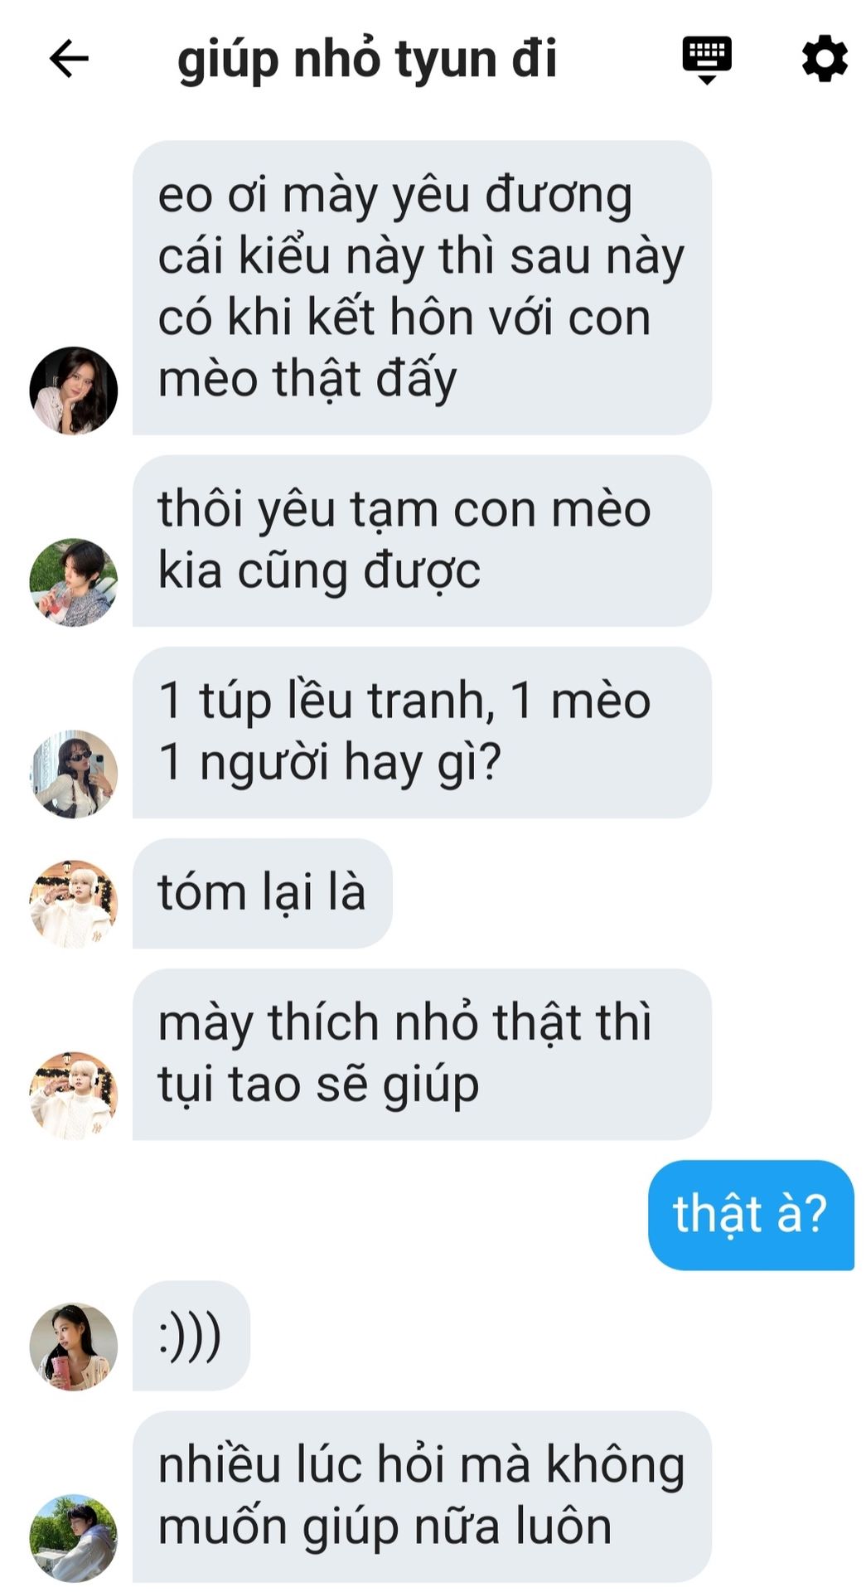866x1592 pixels.
Task: Select the 'mày thích nhỏ thật thì' bubble
Action: (422, 1054)
